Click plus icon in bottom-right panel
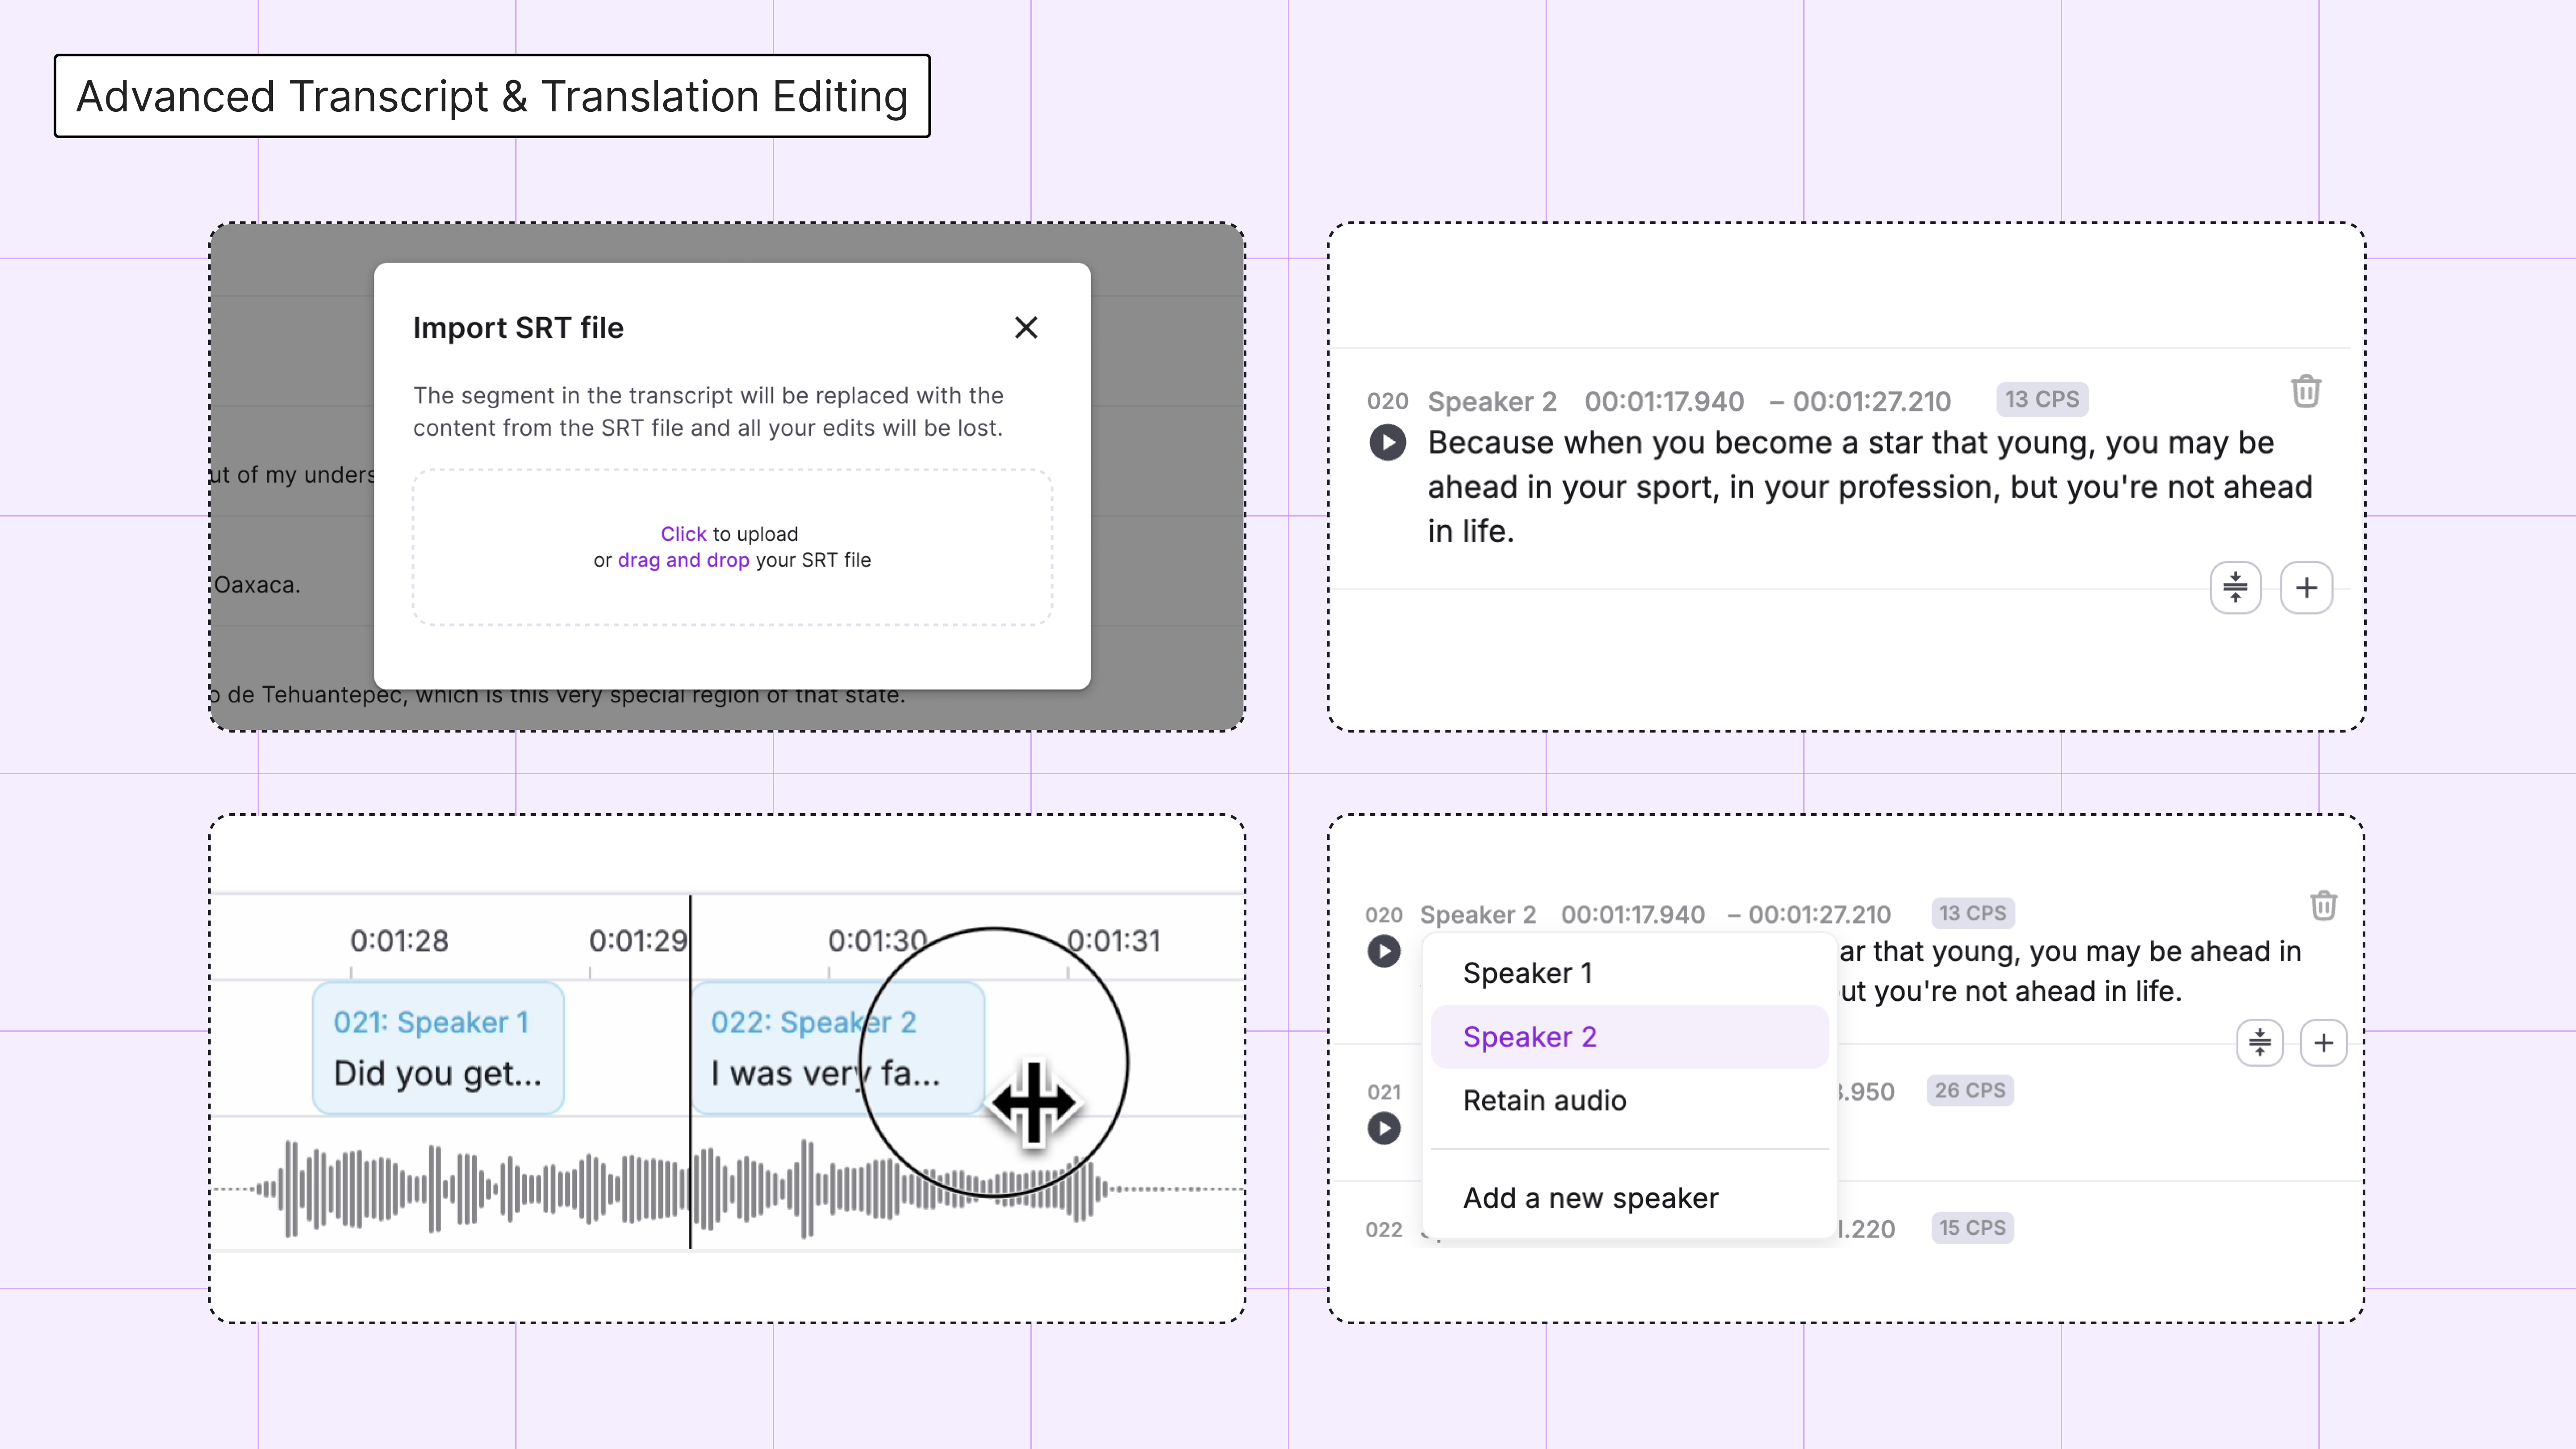 click(x=2323, y=1043)
